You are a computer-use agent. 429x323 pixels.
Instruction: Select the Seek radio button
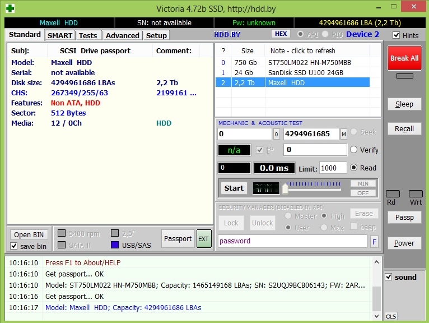click(x=353, y=132)
